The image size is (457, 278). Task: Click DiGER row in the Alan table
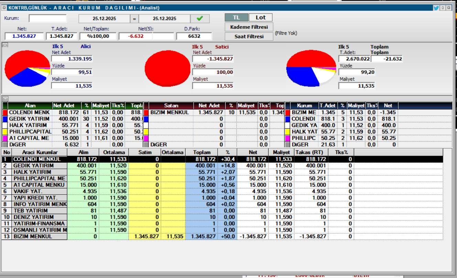(x=73, y=145)
